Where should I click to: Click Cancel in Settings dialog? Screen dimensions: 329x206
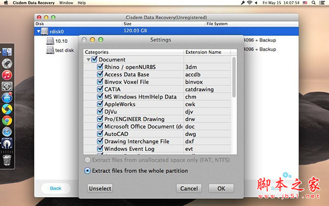[189, 188]
